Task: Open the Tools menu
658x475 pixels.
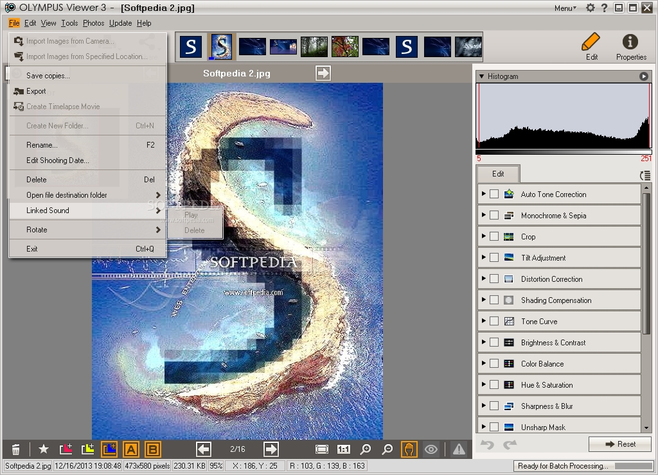Action: click(69, 23)
